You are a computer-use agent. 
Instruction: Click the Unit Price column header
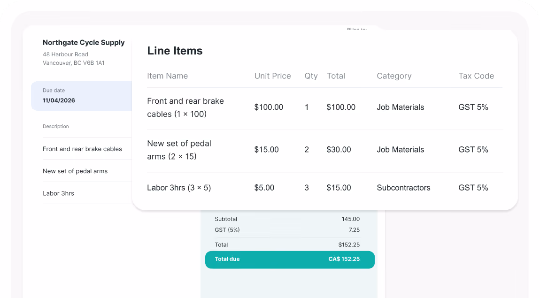[x=273, y=76]
